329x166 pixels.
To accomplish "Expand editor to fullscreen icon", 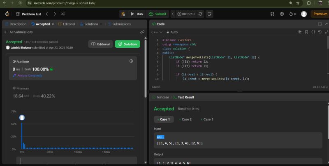I will (x=327, y=32).
